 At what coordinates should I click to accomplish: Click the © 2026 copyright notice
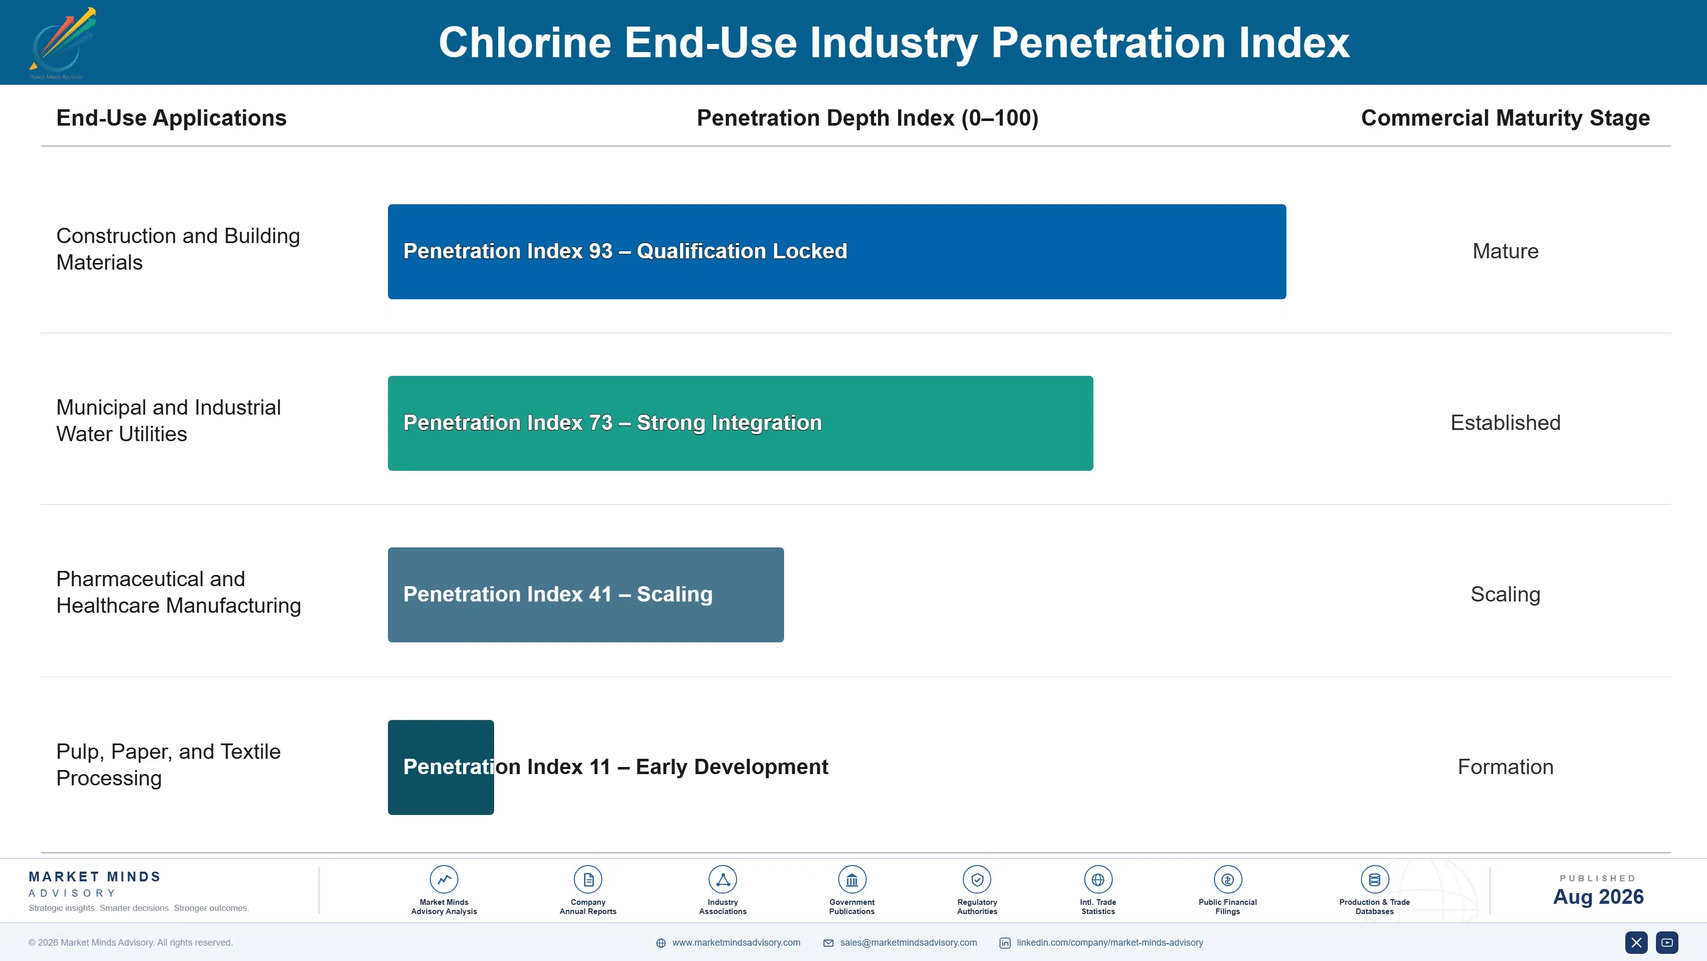[131, 943]
